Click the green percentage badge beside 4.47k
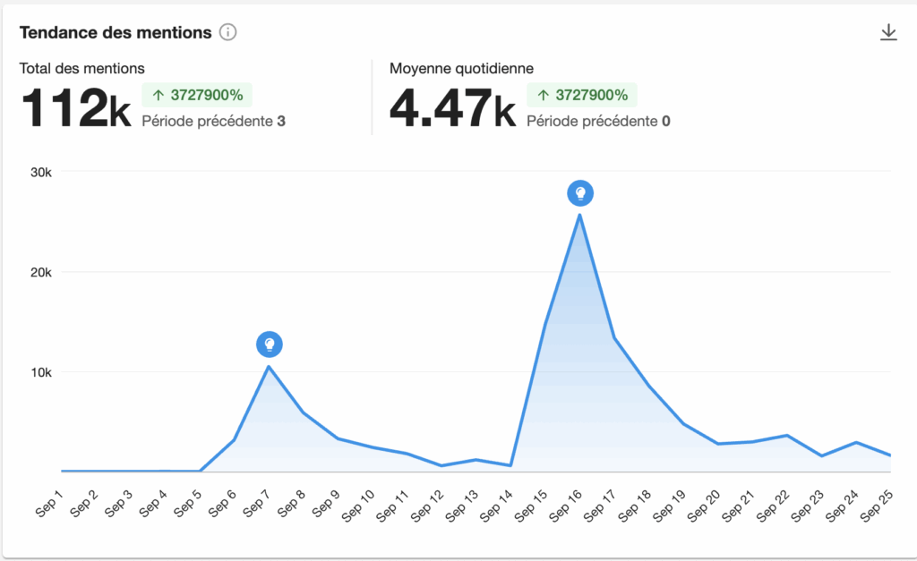Screen dimensions: 917x561 pyautogui.click(x=582, y=95)
